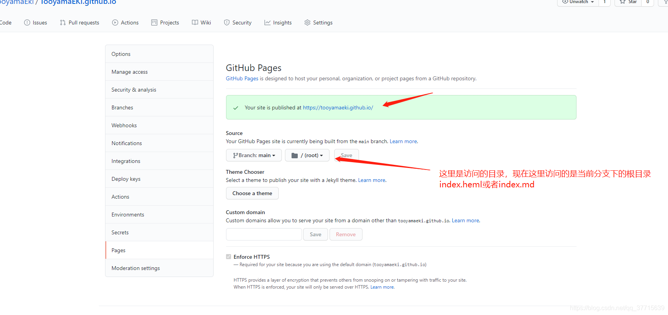Click the branch icon in the Branch selector

(235, 155)
